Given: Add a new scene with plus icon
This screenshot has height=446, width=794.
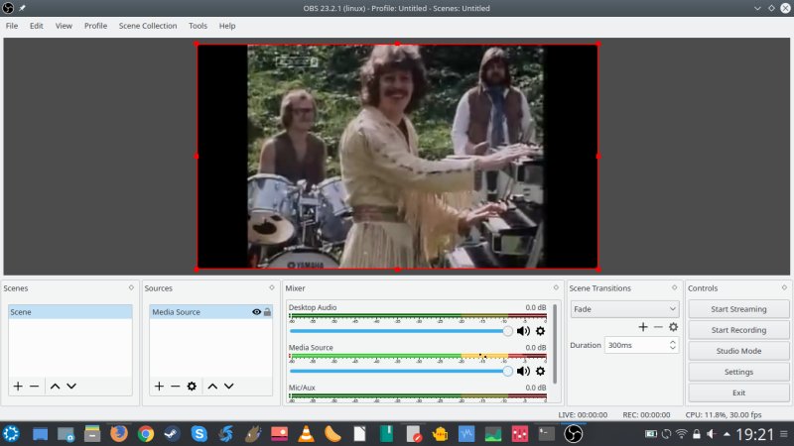Looking at the screenshot, I should (17, 386).
